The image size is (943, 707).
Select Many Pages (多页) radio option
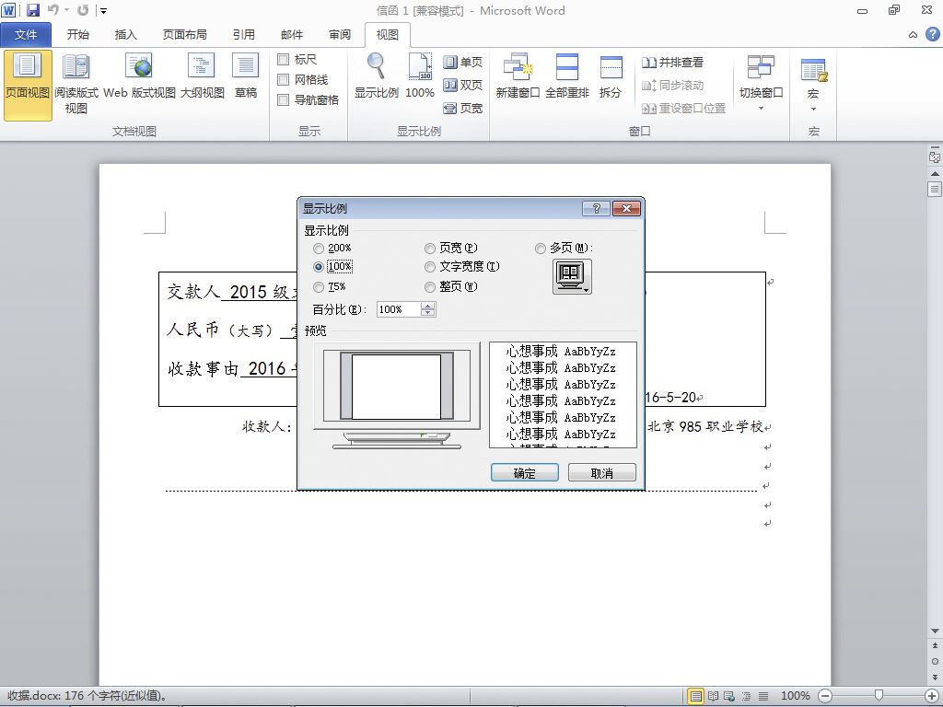[540, 249]
